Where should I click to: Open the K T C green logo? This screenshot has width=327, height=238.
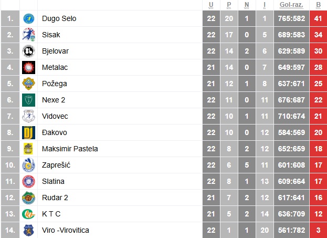pos(28,214)
